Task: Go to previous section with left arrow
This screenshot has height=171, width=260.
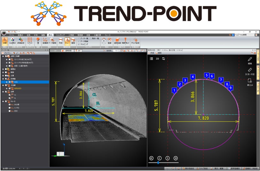Action: point(159,158)
